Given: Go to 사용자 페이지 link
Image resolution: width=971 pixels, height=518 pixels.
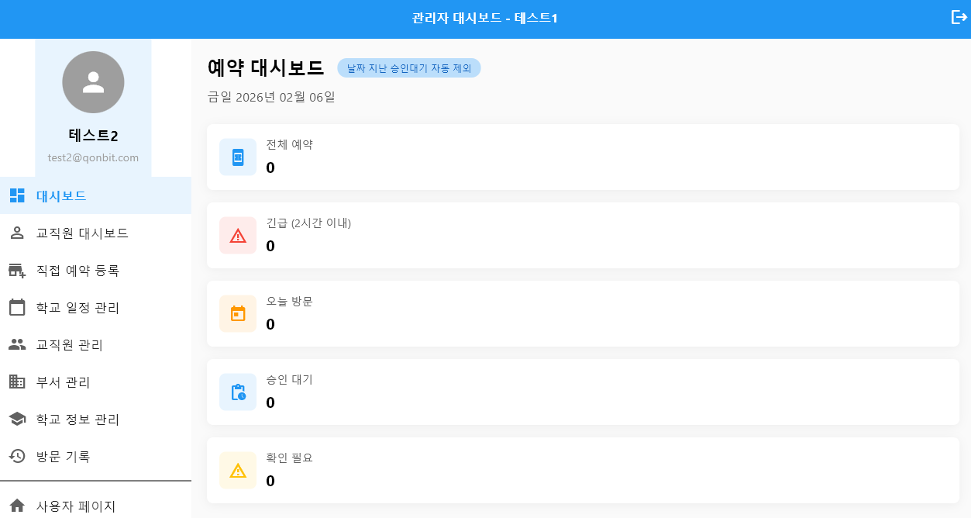Looking at the screenshot, I should pos(76,506).
